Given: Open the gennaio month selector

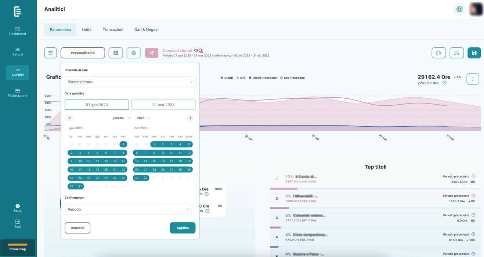Looking at the screenshot, I should pos(122,118).
